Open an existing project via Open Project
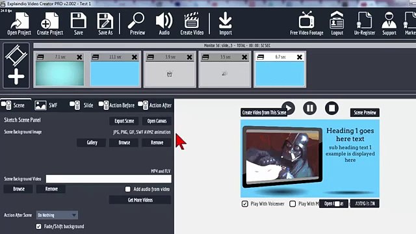416x234 pixels. 19,24
